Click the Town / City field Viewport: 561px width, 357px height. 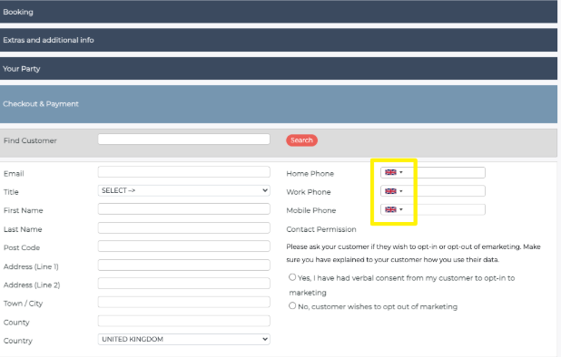tap(184, 302)
